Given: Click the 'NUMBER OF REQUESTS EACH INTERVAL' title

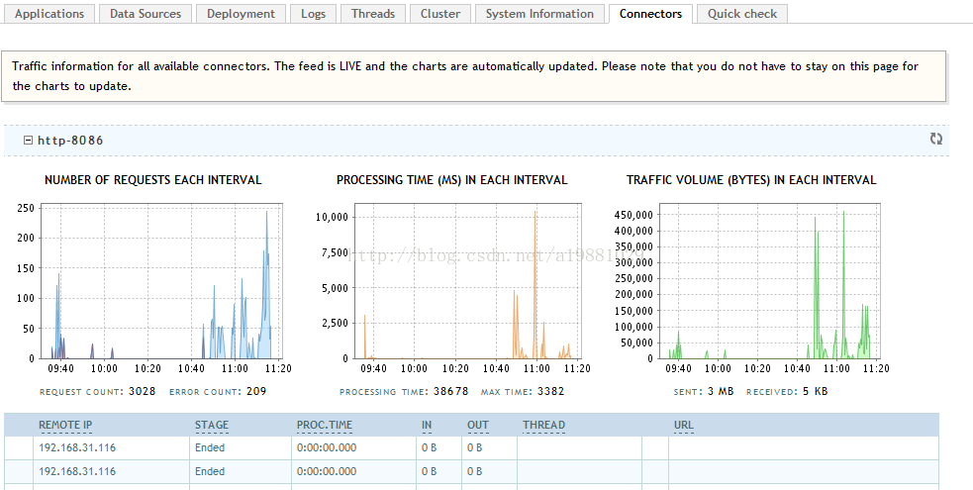Looking at the screenshot, I should pyautogui.click(x=153, y=180).
